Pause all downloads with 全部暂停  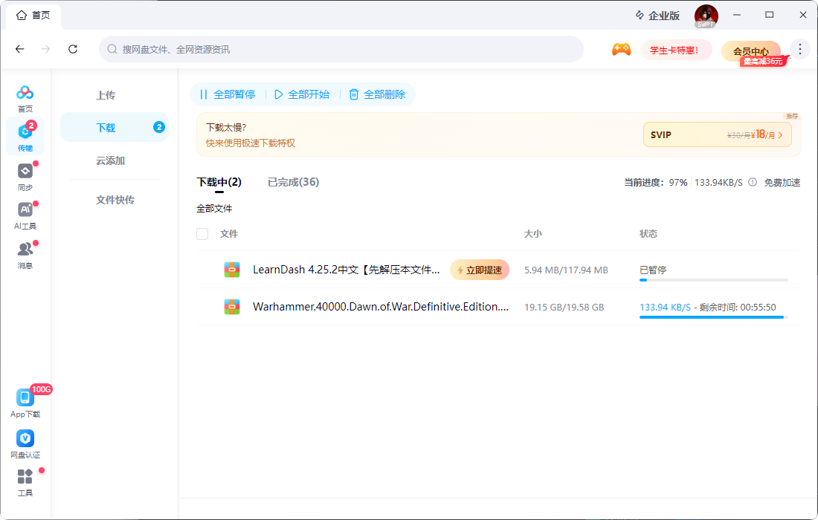225,94
